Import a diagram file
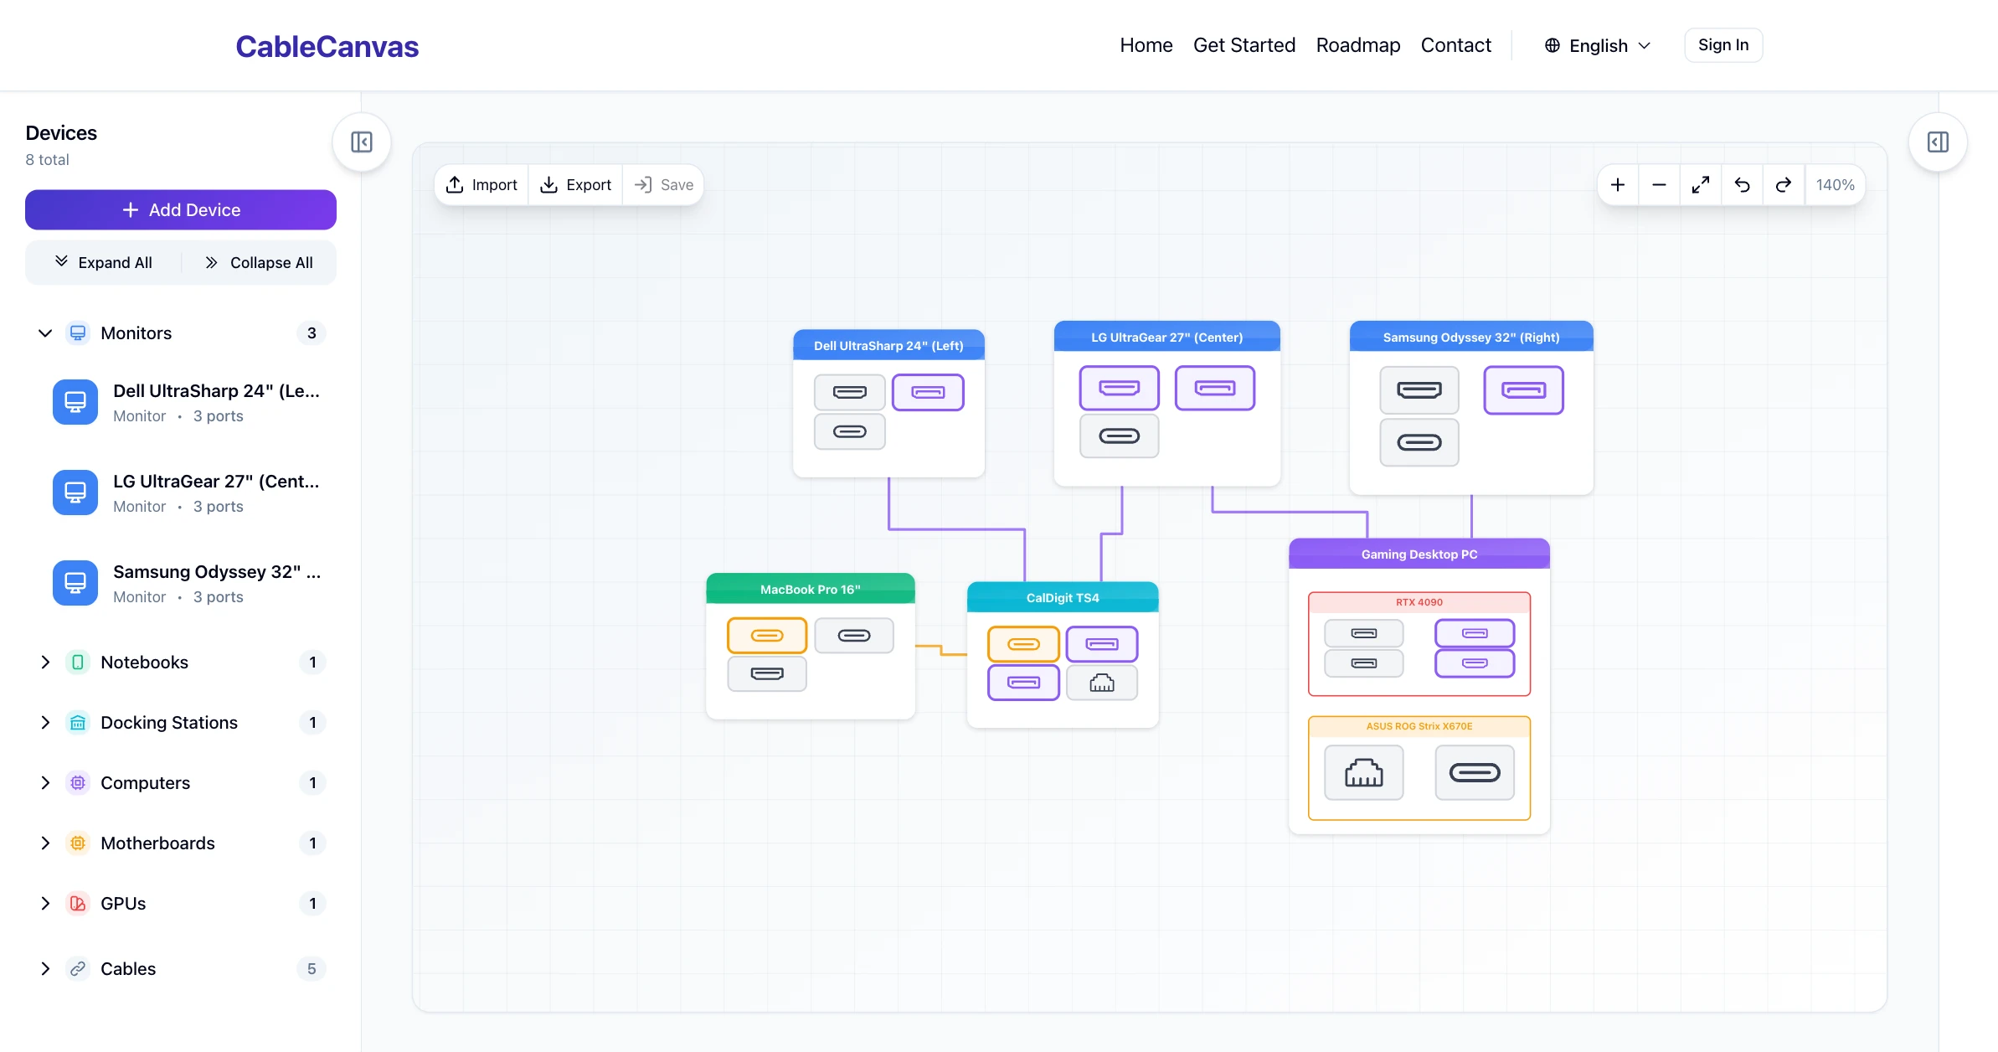Viewport: 1998px width, 1052px height. (x=481, y=185)
